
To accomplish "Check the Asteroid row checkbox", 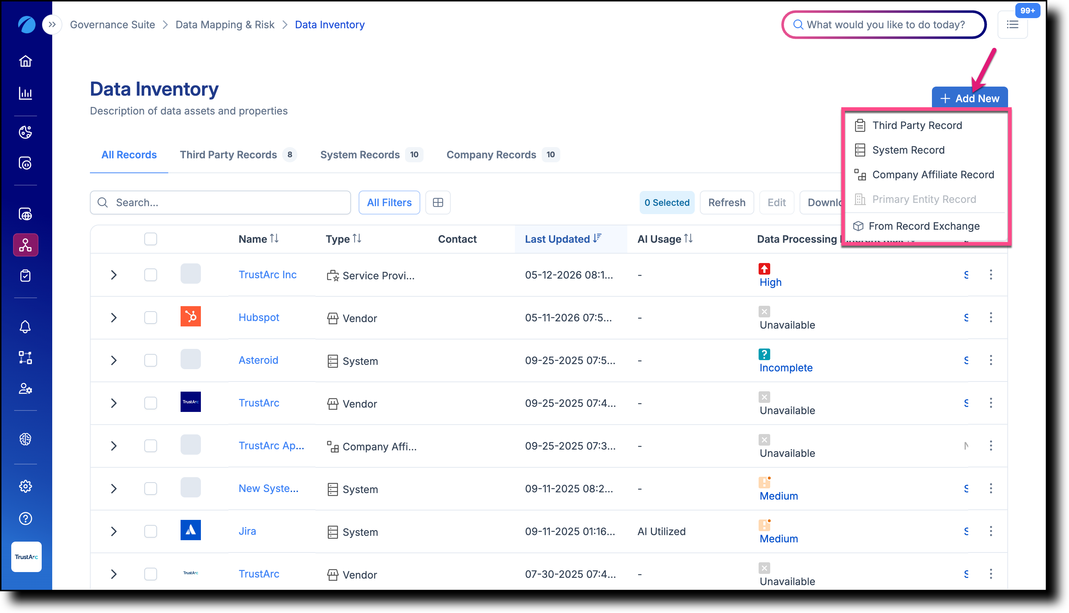I will (150, 360).
